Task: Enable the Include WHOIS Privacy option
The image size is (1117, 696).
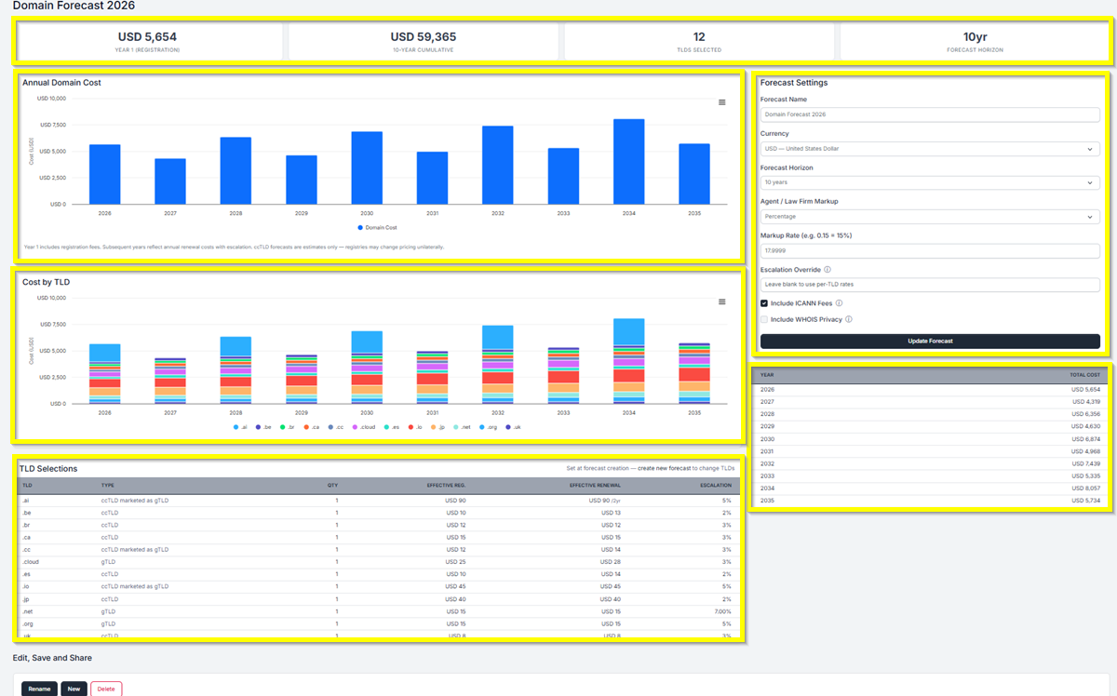Action: [x=764, y=319]
